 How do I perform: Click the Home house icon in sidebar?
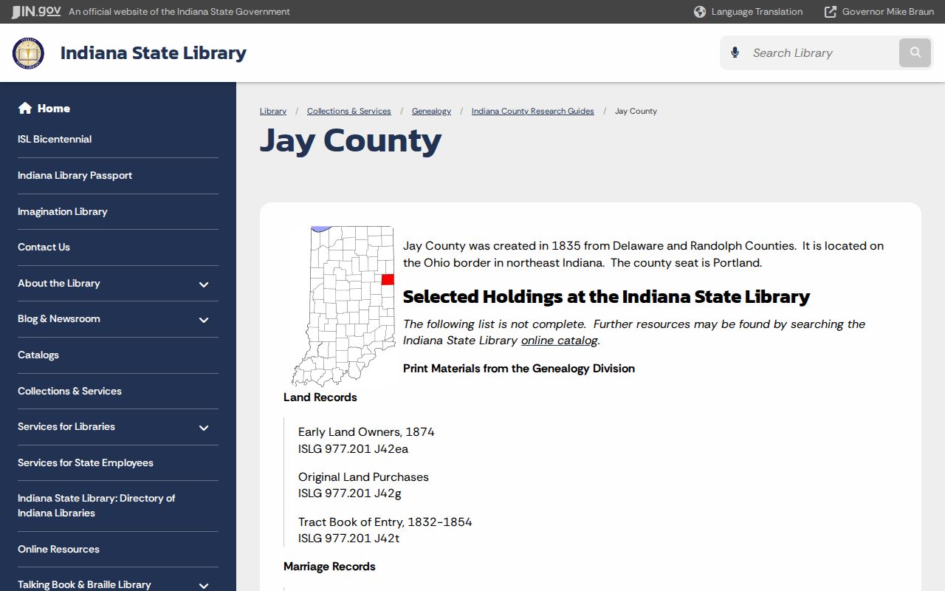coord(25,109)
